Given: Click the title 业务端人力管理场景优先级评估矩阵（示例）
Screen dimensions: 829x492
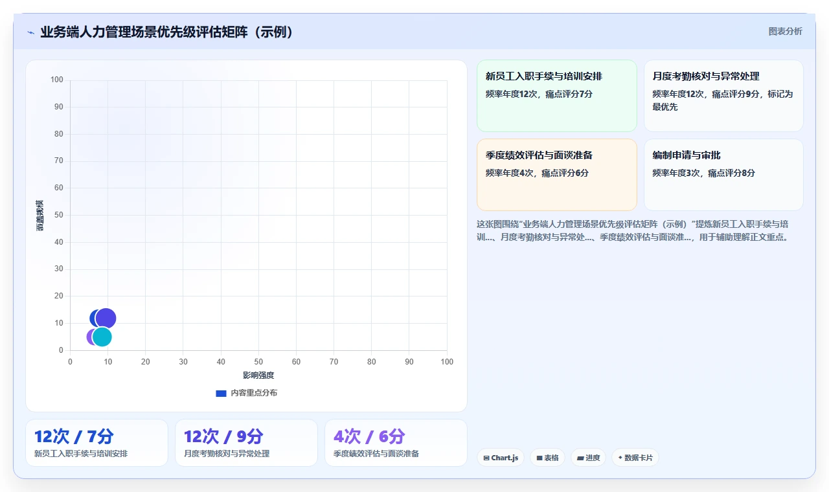Looking at the screenshot, I should [167, 32].
